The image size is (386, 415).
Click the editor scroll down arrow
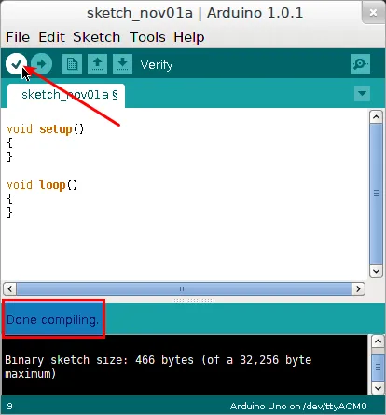click(376, 271)
